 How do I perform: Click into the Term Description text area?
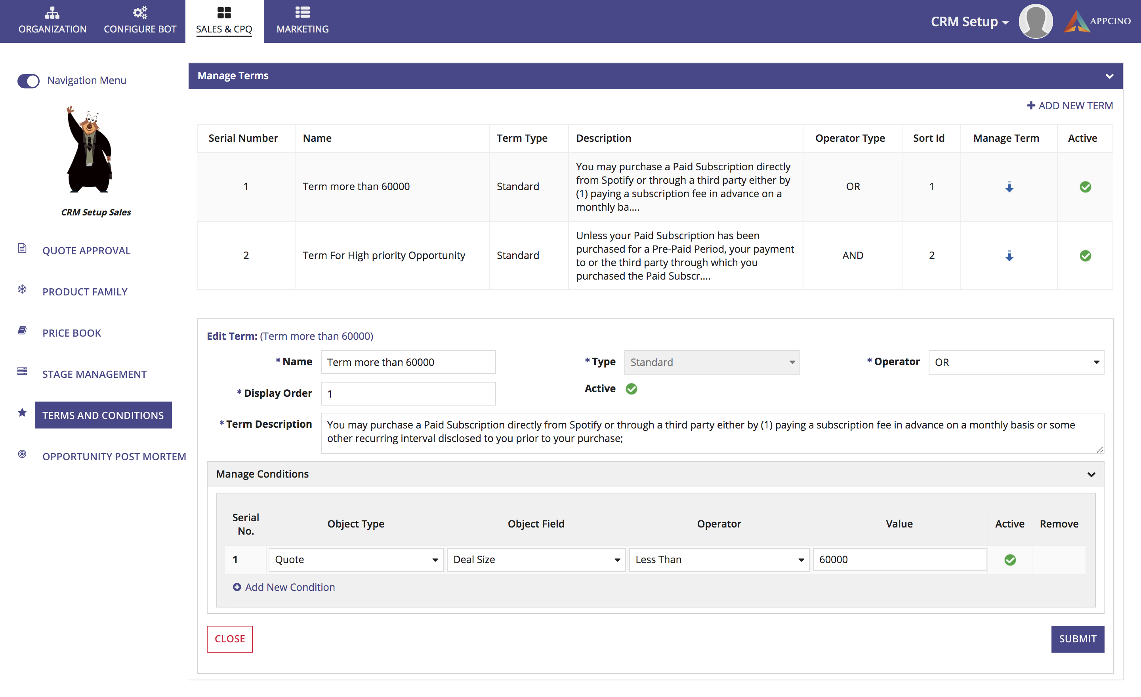[x=712, y=433]
